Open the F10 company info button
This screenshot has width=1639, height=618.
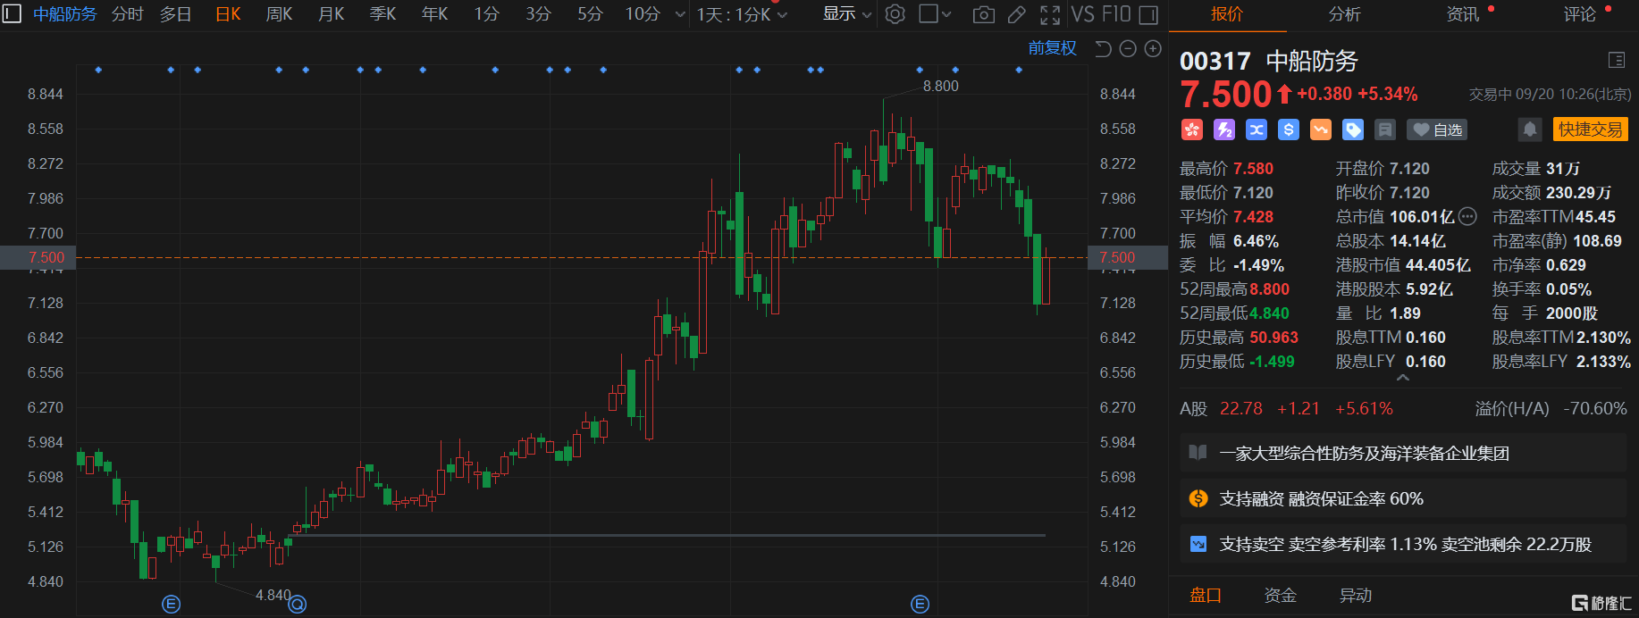click(1116, 14)
